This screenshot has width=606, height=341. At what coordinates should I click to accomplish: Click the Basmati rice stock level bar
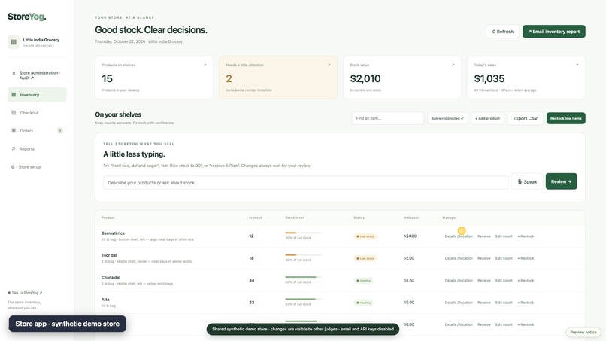[304, 233]
